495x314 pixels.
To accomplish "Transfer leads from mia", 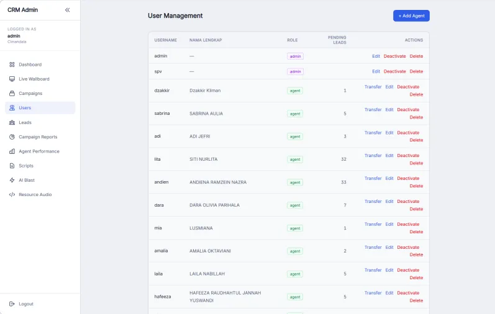I will point(373,224).
